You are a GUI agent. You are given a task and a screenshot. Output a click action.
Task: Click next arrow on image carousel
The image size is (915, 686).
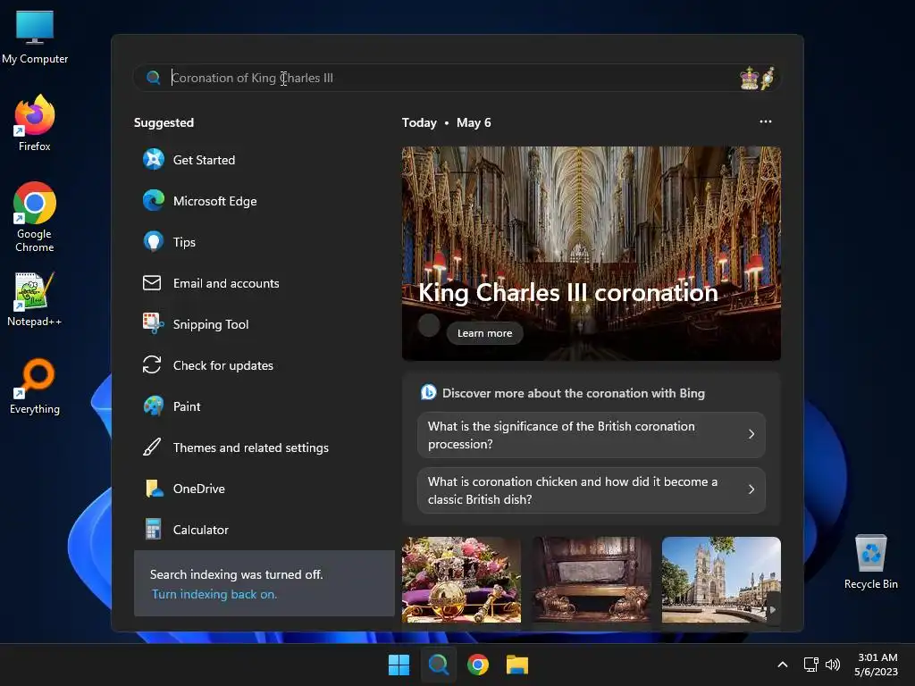click(773, 609)
